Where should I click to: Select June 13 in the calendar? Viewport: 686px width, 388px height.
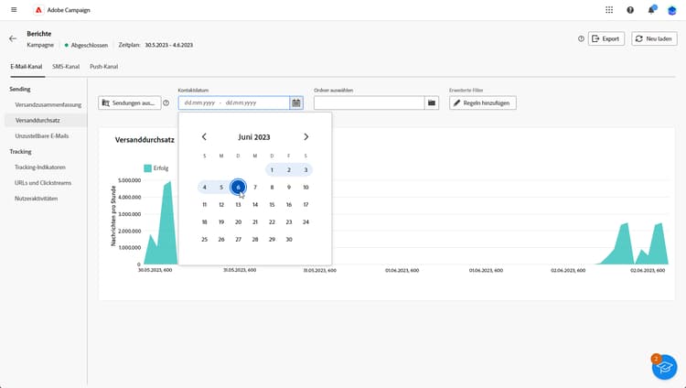(238, 204)
